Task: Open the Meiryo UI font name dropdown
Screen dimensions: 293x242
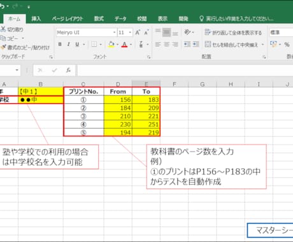Action: tap(115, 32)
